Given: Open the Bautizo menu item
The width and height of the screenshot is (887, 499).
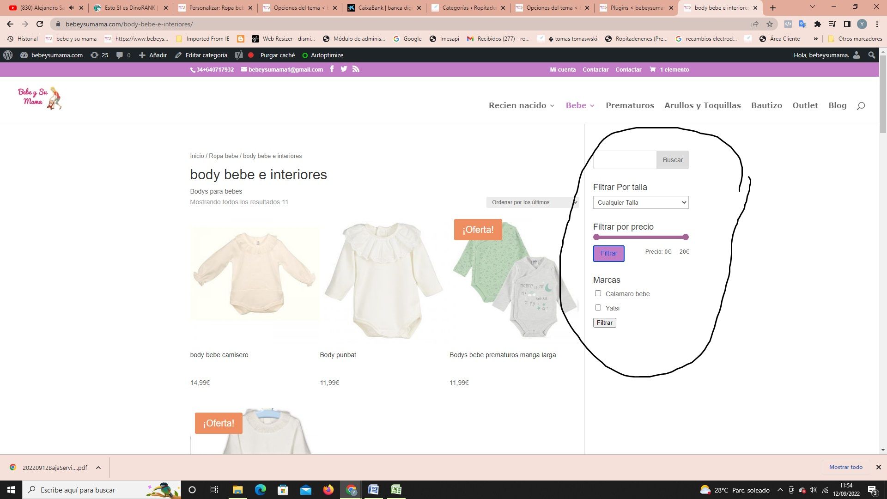Looking at the screenshot, I should [766, 105].
